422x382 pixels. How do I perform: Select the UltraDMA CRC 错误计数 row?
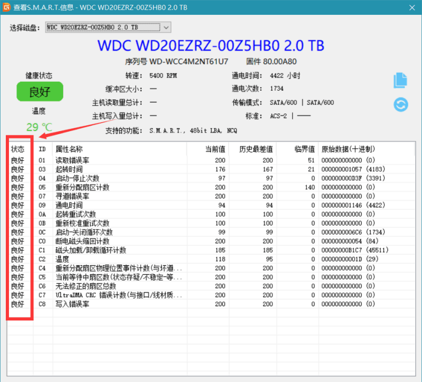pyautogui.click(x=211, y=295)
